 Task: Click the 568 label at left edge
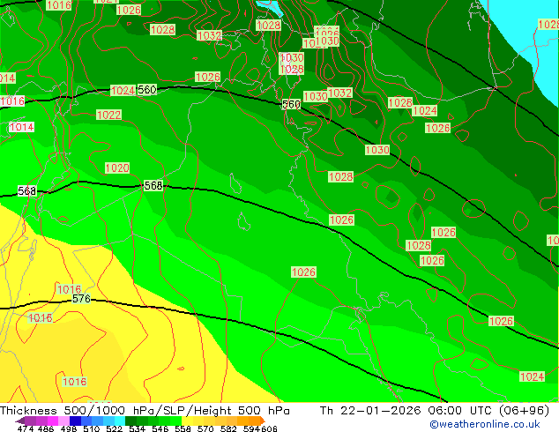click(26, 191)
